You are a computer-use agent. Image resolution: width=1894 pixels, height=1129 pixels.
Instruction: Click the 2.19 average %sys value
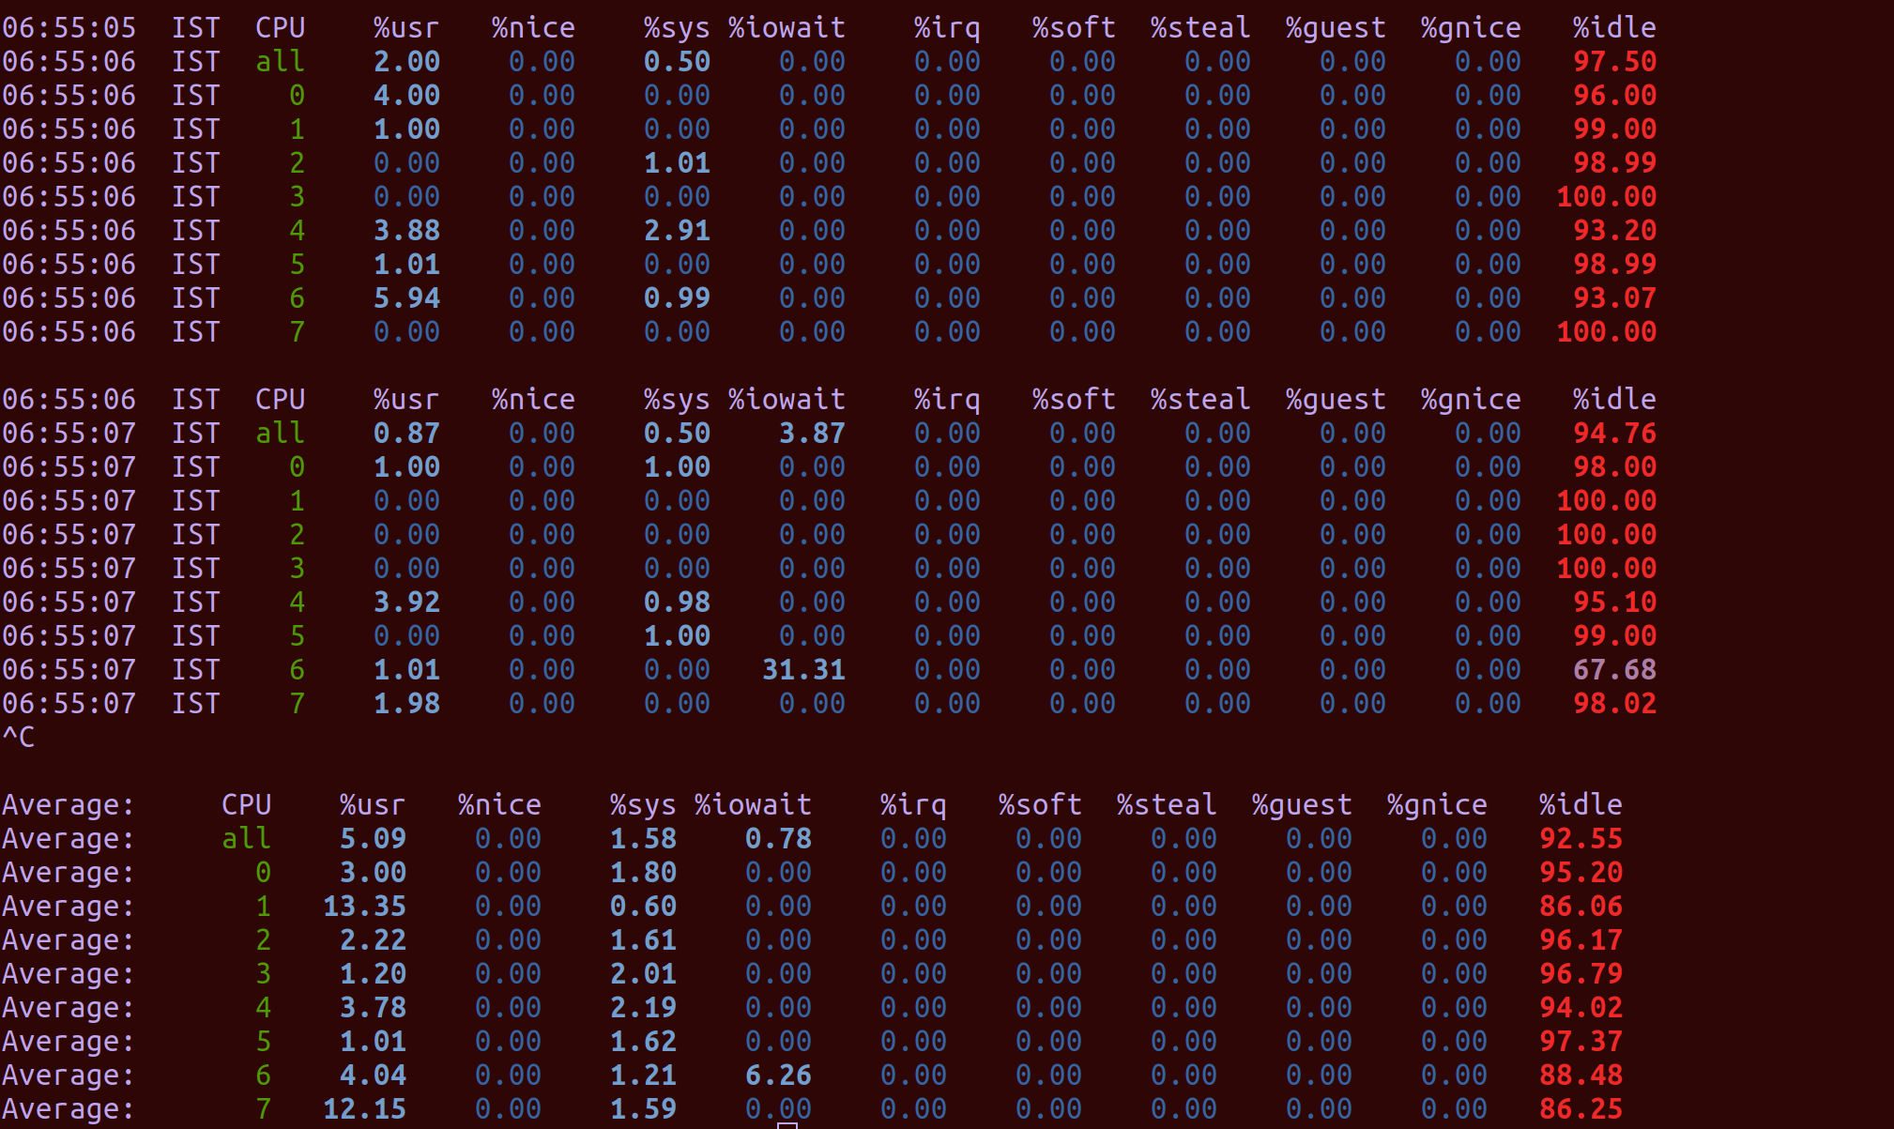click(643, 1008)
